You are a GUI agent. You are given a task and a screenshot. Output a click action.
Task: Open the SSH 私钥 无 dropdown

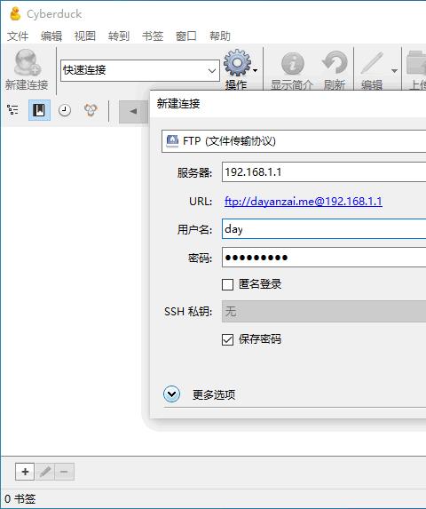pyautogui.click(x=324, y=311)
